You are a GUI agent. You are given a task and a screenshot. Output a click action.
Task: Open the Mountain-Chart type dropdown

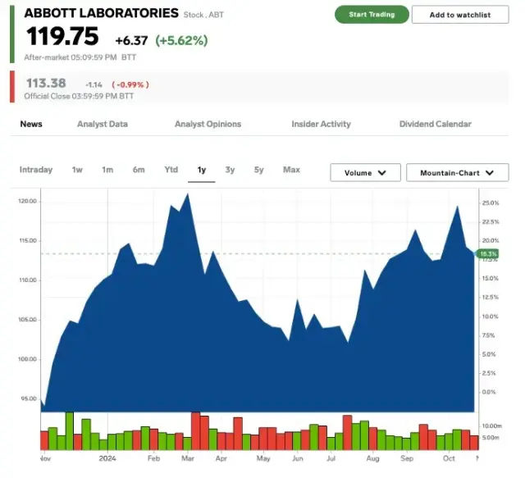(457, 173)
